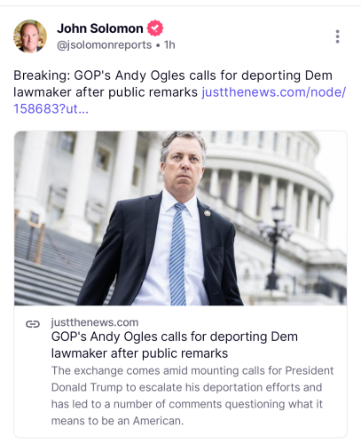The height and width of the screenshot is (444, 361).
Task: Click the striped blue tie in photo
Action: (178, 254)
